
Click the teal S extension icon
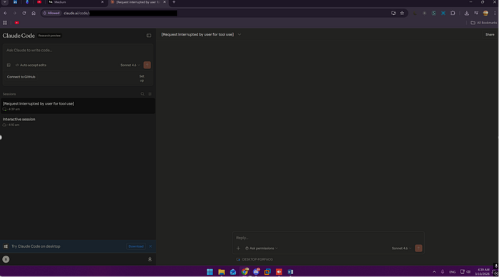433,13
